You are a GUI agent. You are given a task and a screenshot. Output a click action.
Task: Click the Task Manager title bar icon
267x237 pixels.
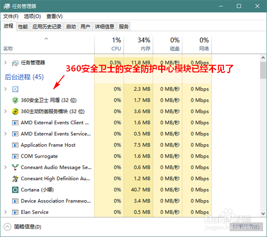tap(7, 6)
